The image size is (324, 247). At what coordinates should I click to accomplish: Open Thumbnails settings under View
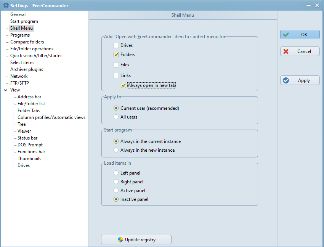(x=29, y=159)
